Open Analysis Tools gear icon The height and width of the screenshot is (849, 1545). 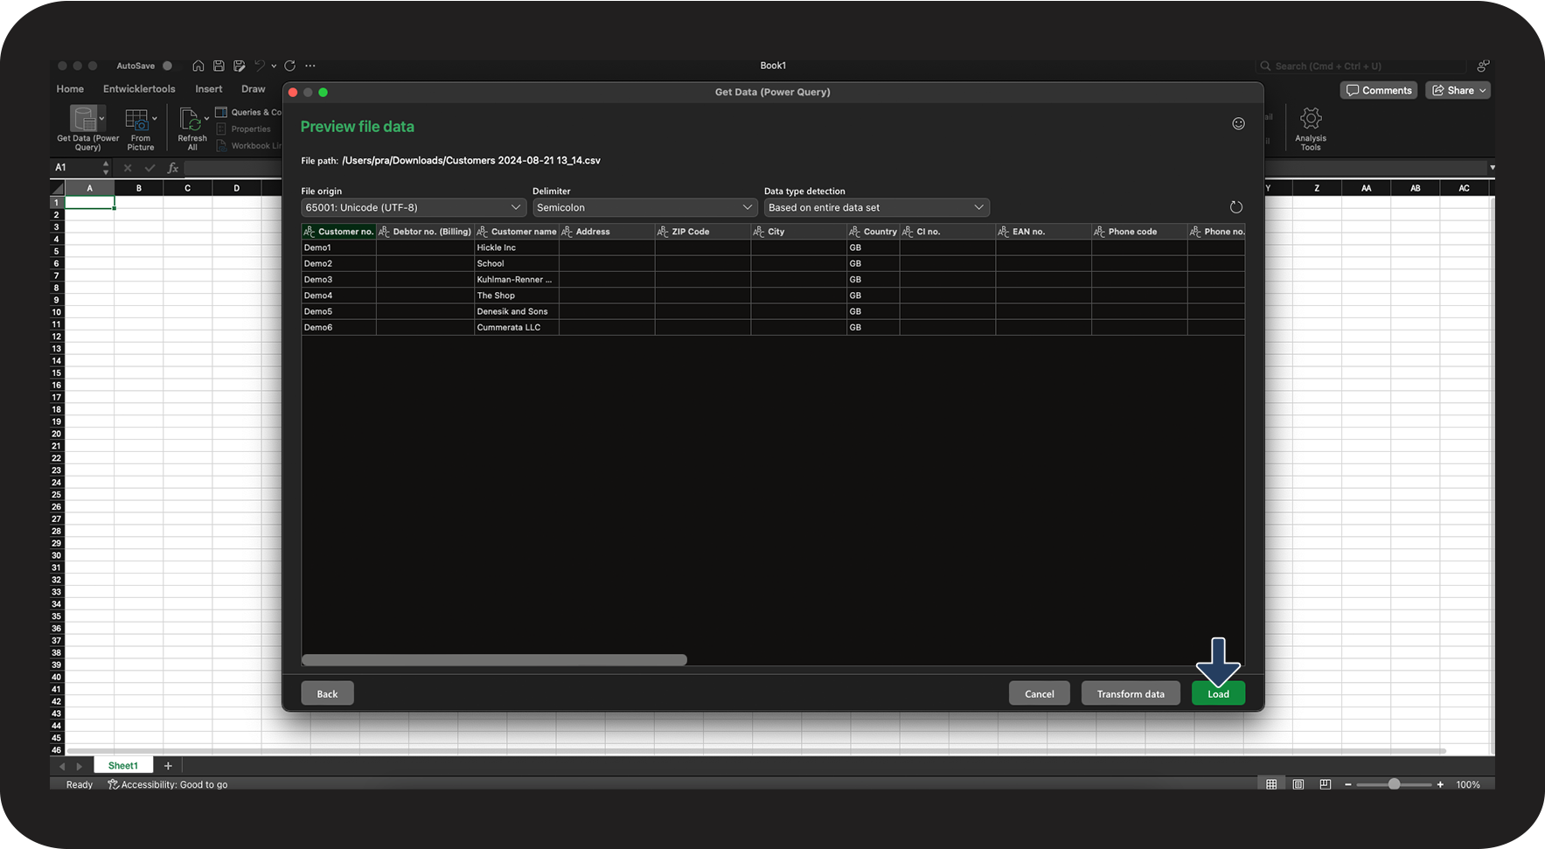point(1310,119)
